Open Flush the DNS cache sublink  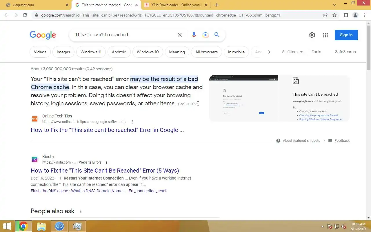point(49,191)
